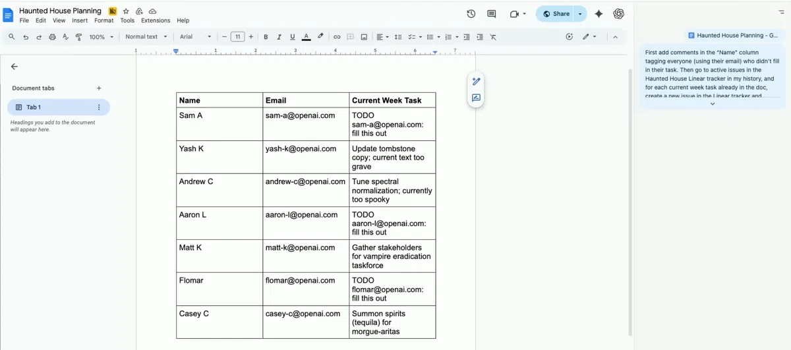Image resolution: width=791 pixels, height=350 pixels.
Task: Open the zoom level 100% dropdown
Action: pos(102,37)
